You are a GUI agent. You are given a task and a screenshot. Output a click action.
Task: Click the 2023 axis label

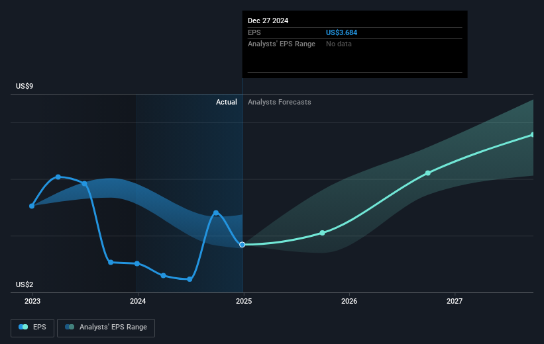(32, 301)
